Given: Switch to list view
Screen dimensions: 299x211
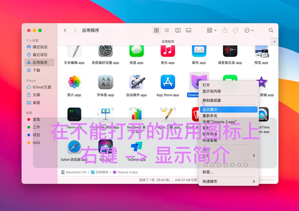Looking at the screenshot, I should click(x=167, y=30).
